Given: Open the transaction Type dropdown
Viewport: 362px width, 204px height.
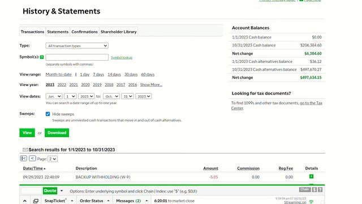Looking at the screenshot, I should tap(77, 45).
